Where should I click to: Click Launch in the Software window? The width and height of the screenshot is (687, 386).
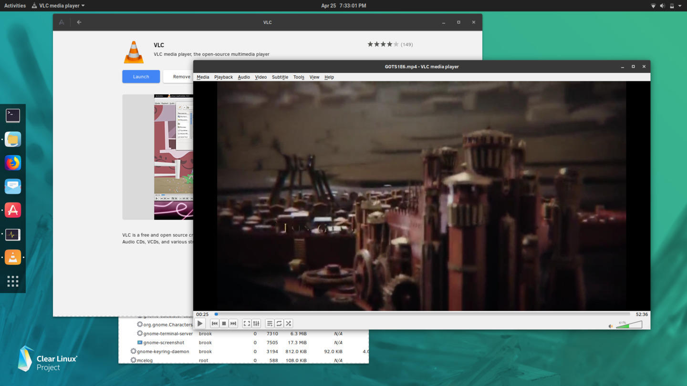pyautogui.click(x=141, y=77)
